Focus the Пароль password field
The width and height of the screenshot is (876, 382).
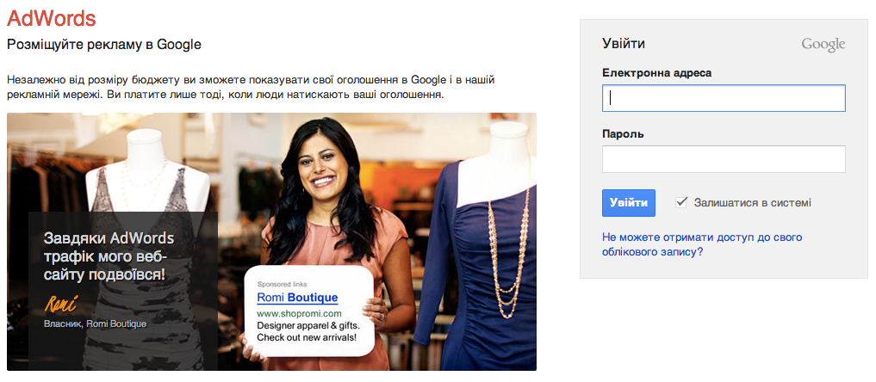tap(724, 159)
